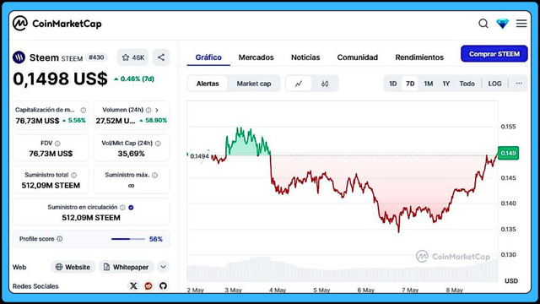This screenshot has width=540, height=304.
Task: Click the 35,69% Vol/Mkt Cap value
Action: point(132,154)
